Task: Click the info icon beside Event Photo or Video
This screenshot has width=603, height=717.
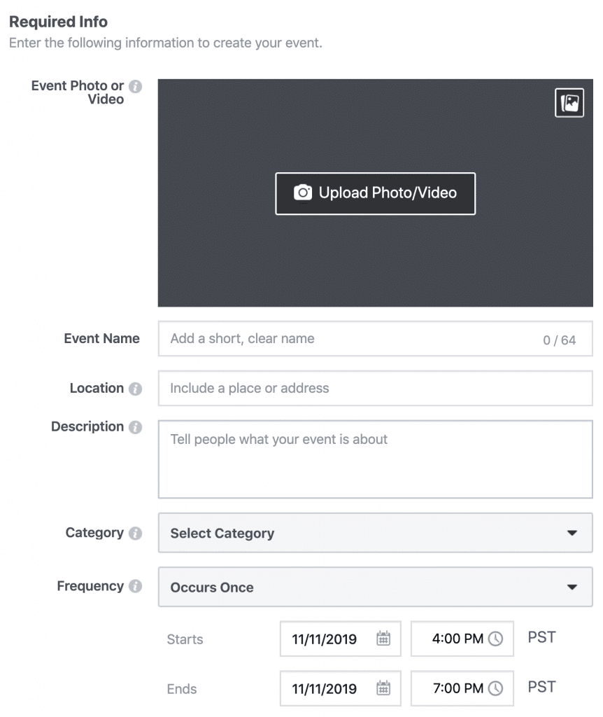Action: (135, 86)
